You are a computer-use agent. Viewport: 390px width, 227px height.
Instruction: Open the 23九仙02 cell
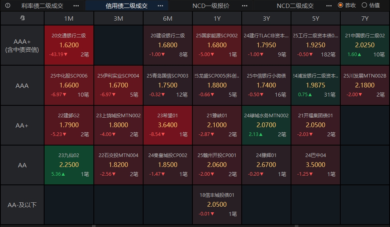coord(69,165)
